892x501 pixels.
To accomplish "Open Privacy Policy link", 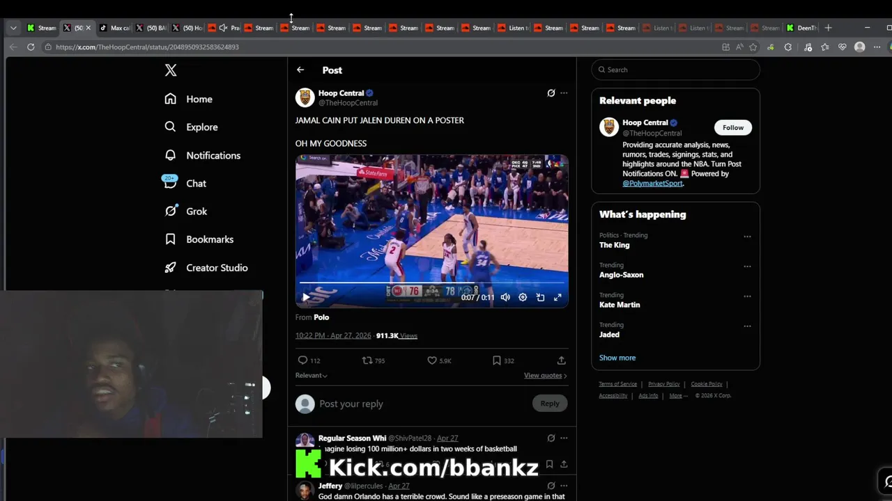I will (x=663, y=384).
